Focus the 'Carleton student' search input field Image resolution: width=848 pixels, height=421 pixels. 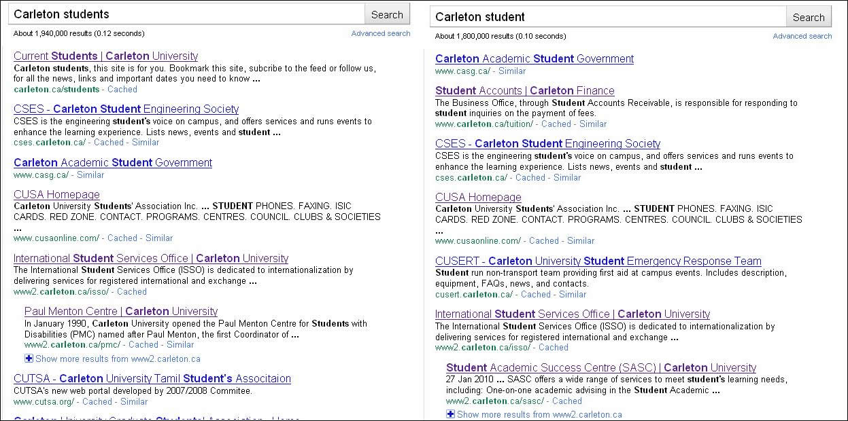[609, 17]
